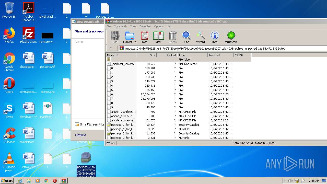Open the Favorites menu
The height and width of the screenshot is (184, 327).
(x=145, y=26)
